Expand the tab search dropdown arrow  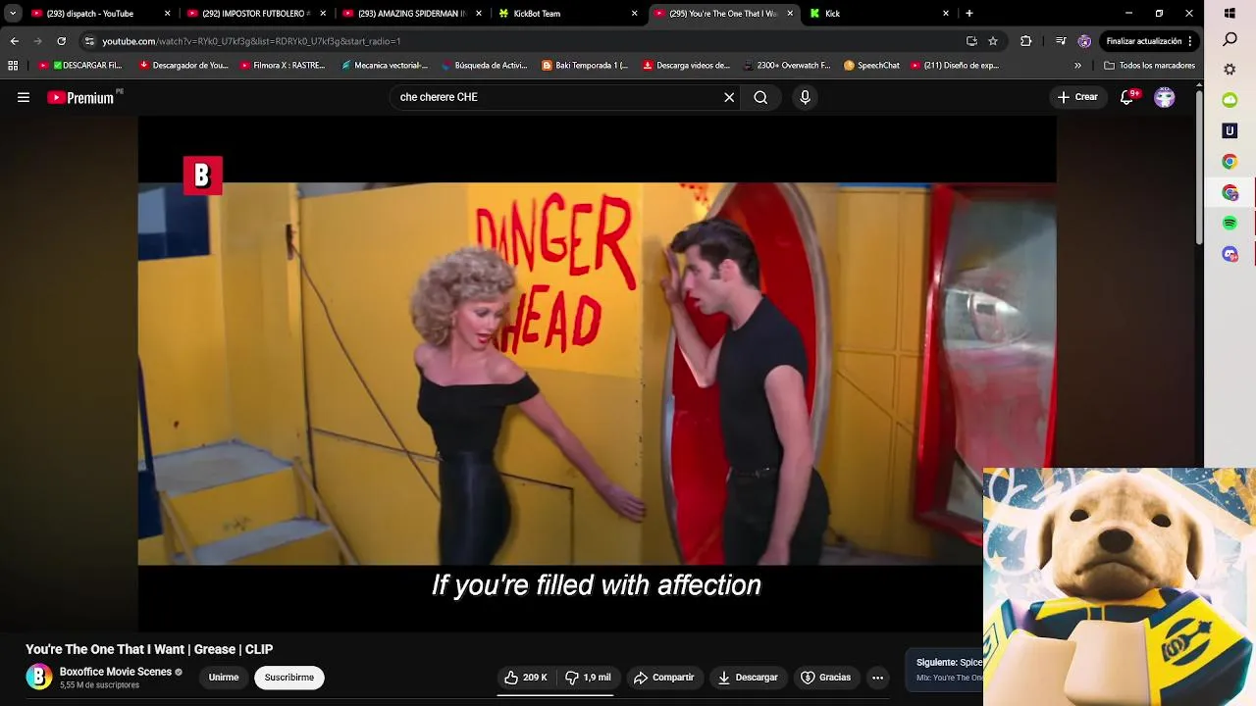[13, 14]
